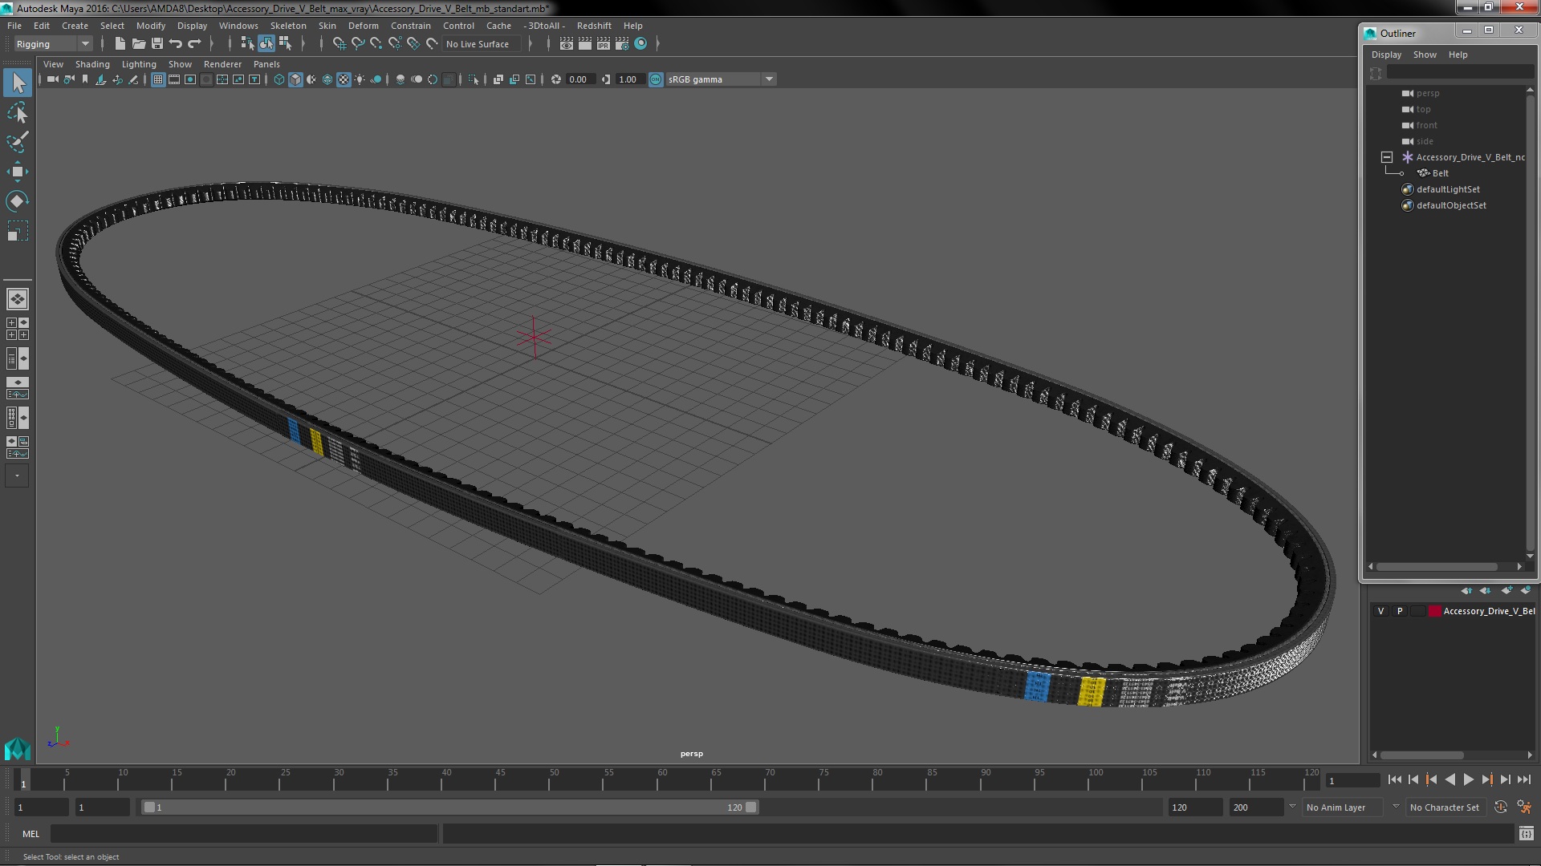Click the IPR render button
This screenshot has width=1541, height=866.
click(x=604, y=44)
